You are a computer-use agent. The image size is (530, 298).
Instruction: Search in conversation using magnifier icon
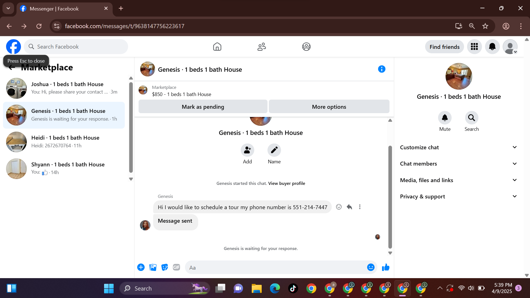471,118
